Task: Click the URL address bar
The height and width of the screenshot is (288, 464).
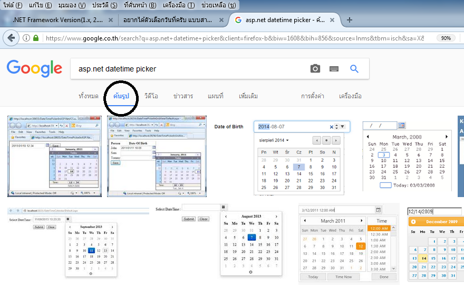Action: click(x=235, y=38)
